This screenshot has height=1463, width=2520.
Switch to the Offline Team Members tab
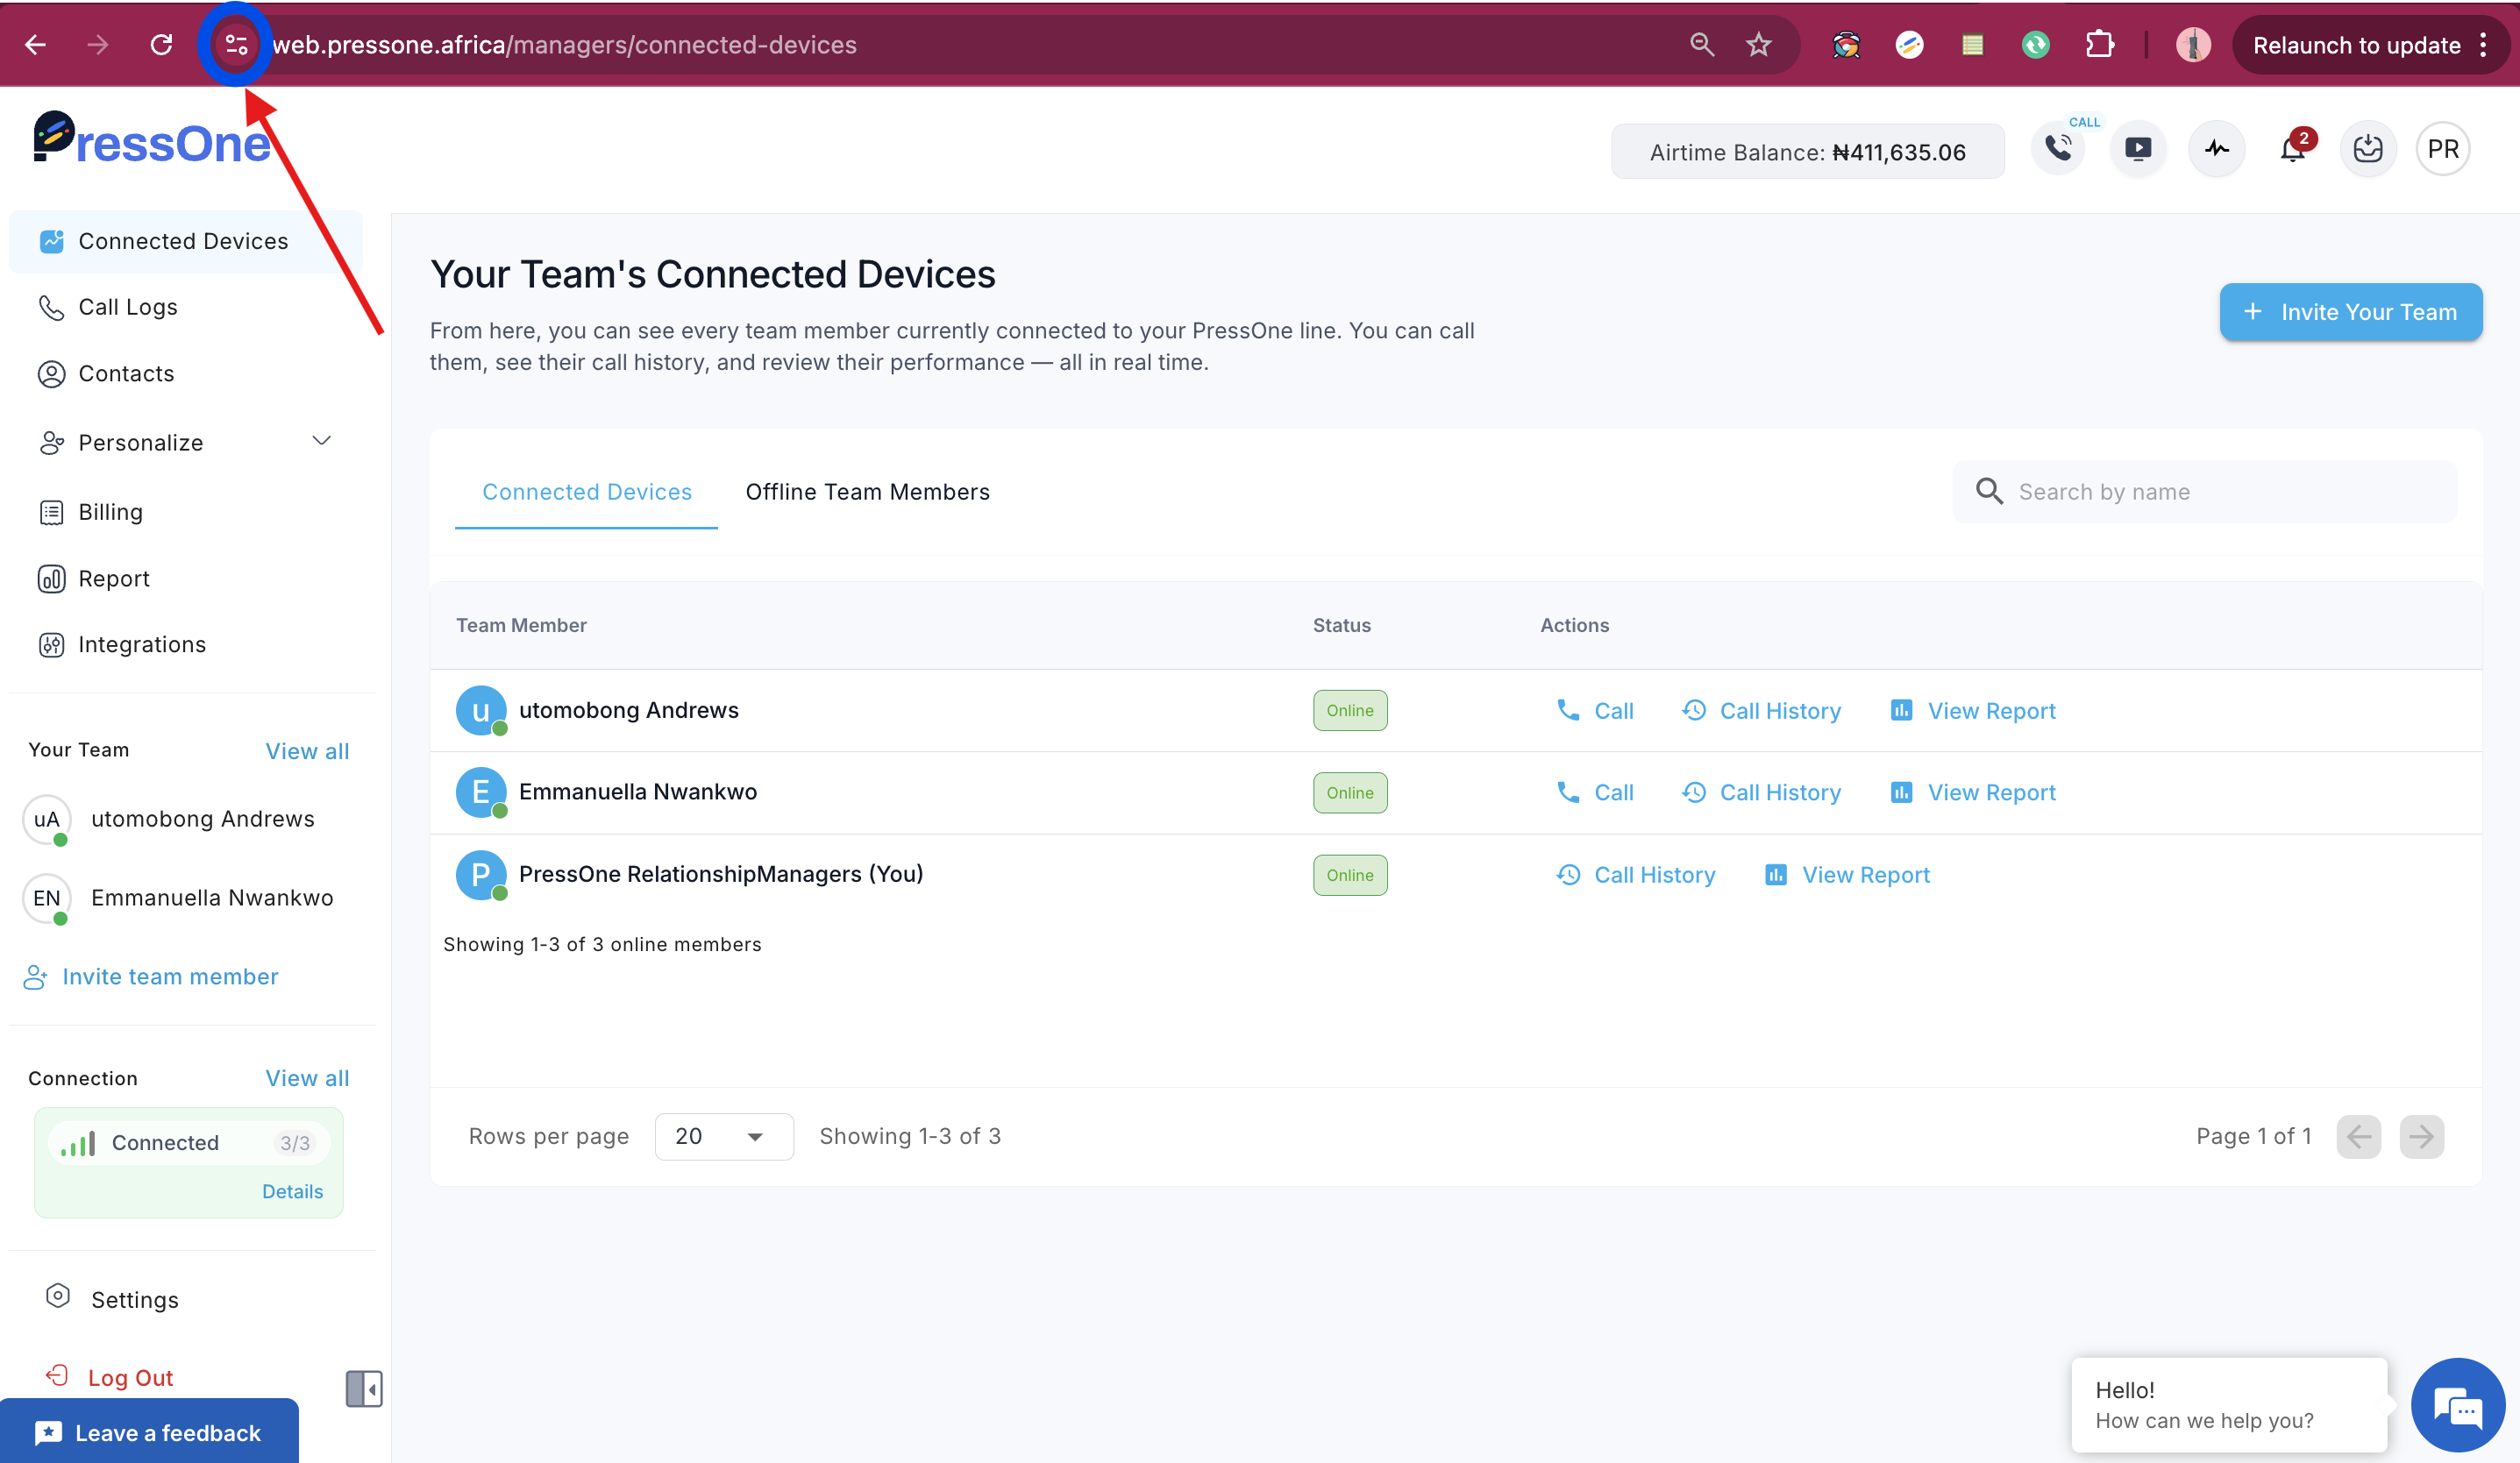(867, 492)
